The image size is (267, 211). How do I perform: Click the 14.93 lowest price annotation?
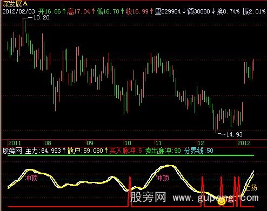pyautogui.click(x=234, y=134)
